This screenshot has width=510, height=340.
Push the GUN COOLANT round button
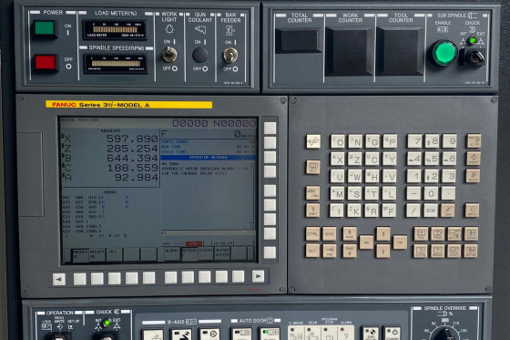pyautogui.click(x=200, y=55)
